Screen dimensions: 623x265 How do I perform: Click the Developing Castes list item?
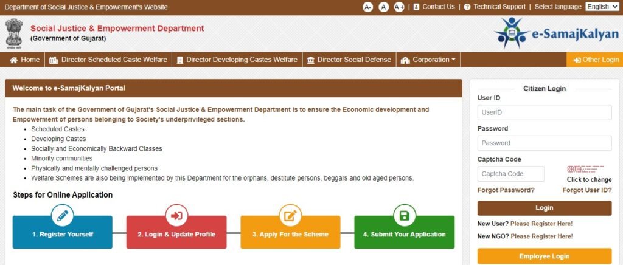tap(58, 139)
